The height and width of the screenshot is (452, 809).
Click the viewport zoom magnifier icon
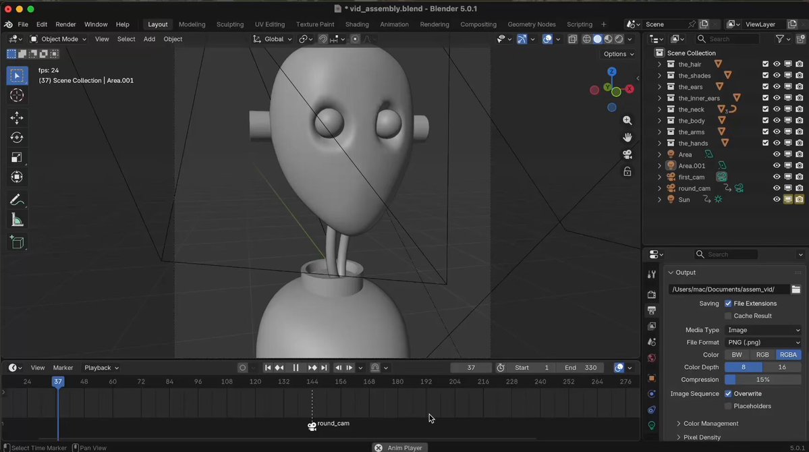(x=627, y=120)
